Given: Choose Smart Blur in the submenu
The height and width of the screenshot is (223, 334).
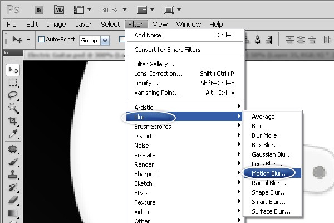Looking at the screenshot, I should pos(273,202).
